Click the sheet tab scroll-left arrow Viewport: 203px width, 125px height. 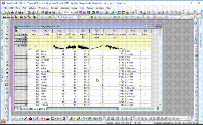pos(16,109)
